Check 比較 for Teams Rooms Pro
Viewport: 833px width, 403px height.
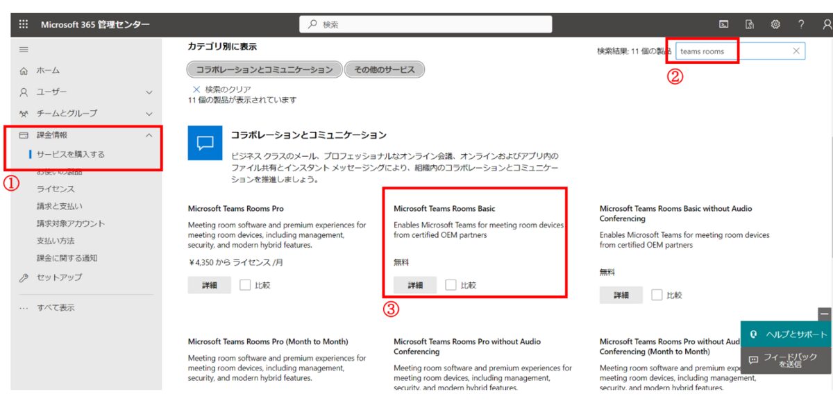coord(245,285)
